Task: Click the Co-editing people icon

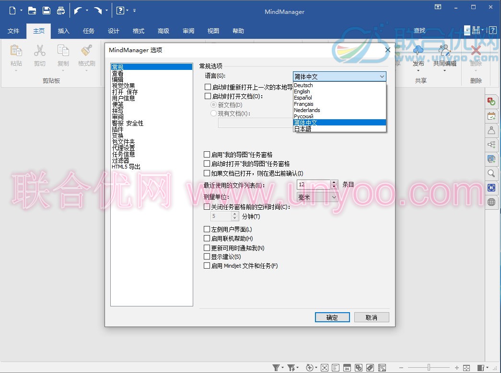Action: pyautogui.click(x=444, y=50)
